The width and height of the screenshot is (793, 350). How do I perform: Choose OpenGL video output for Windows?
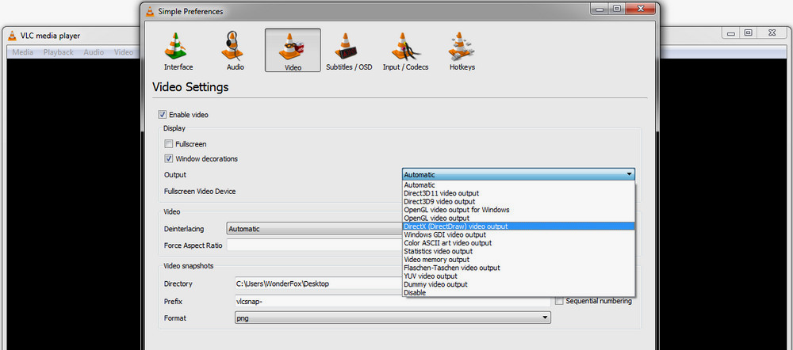click(519, 210)
